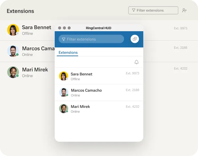Image resolution: width=198 pixels, height=156 pixels.
Task: Select Sara Bennet name in HUD list
Action: [x=81, y=74]
